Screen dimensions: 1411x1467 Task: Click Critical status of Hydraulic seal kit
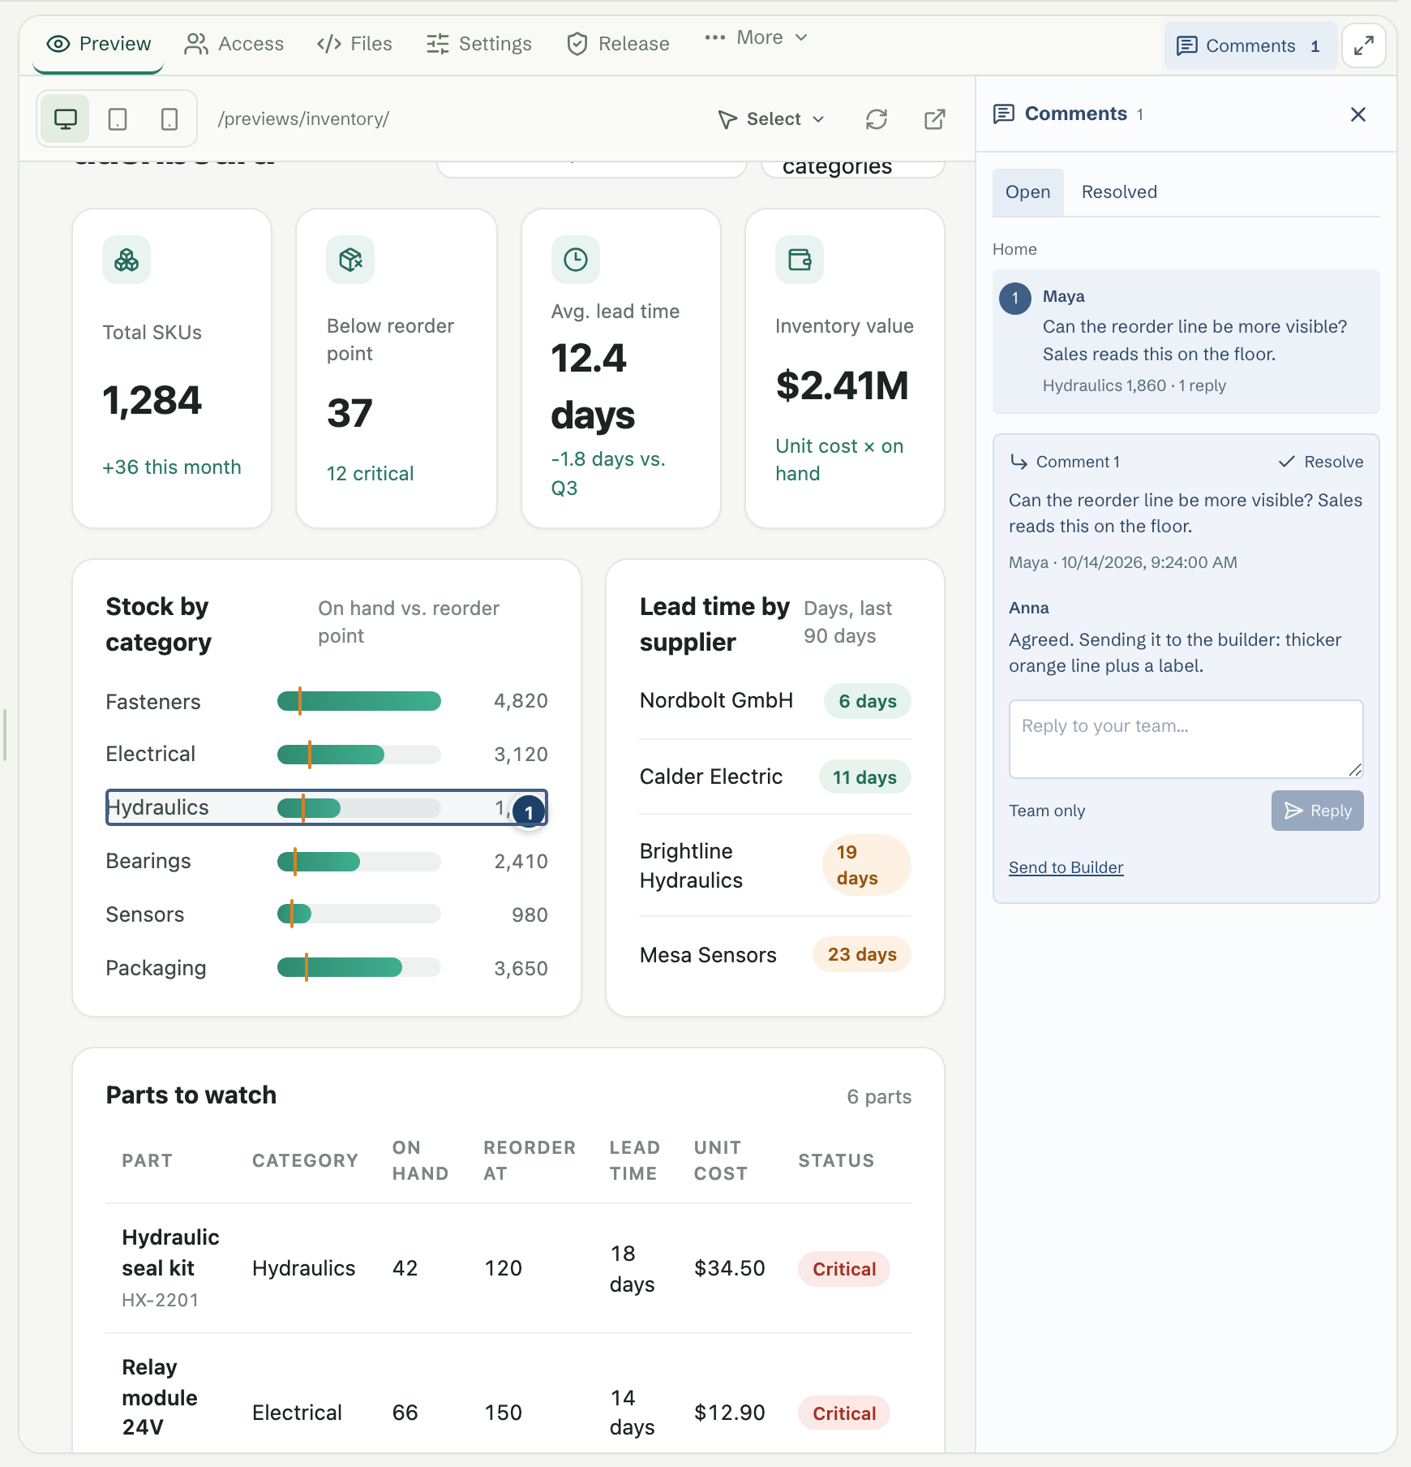pos(844,1269)
